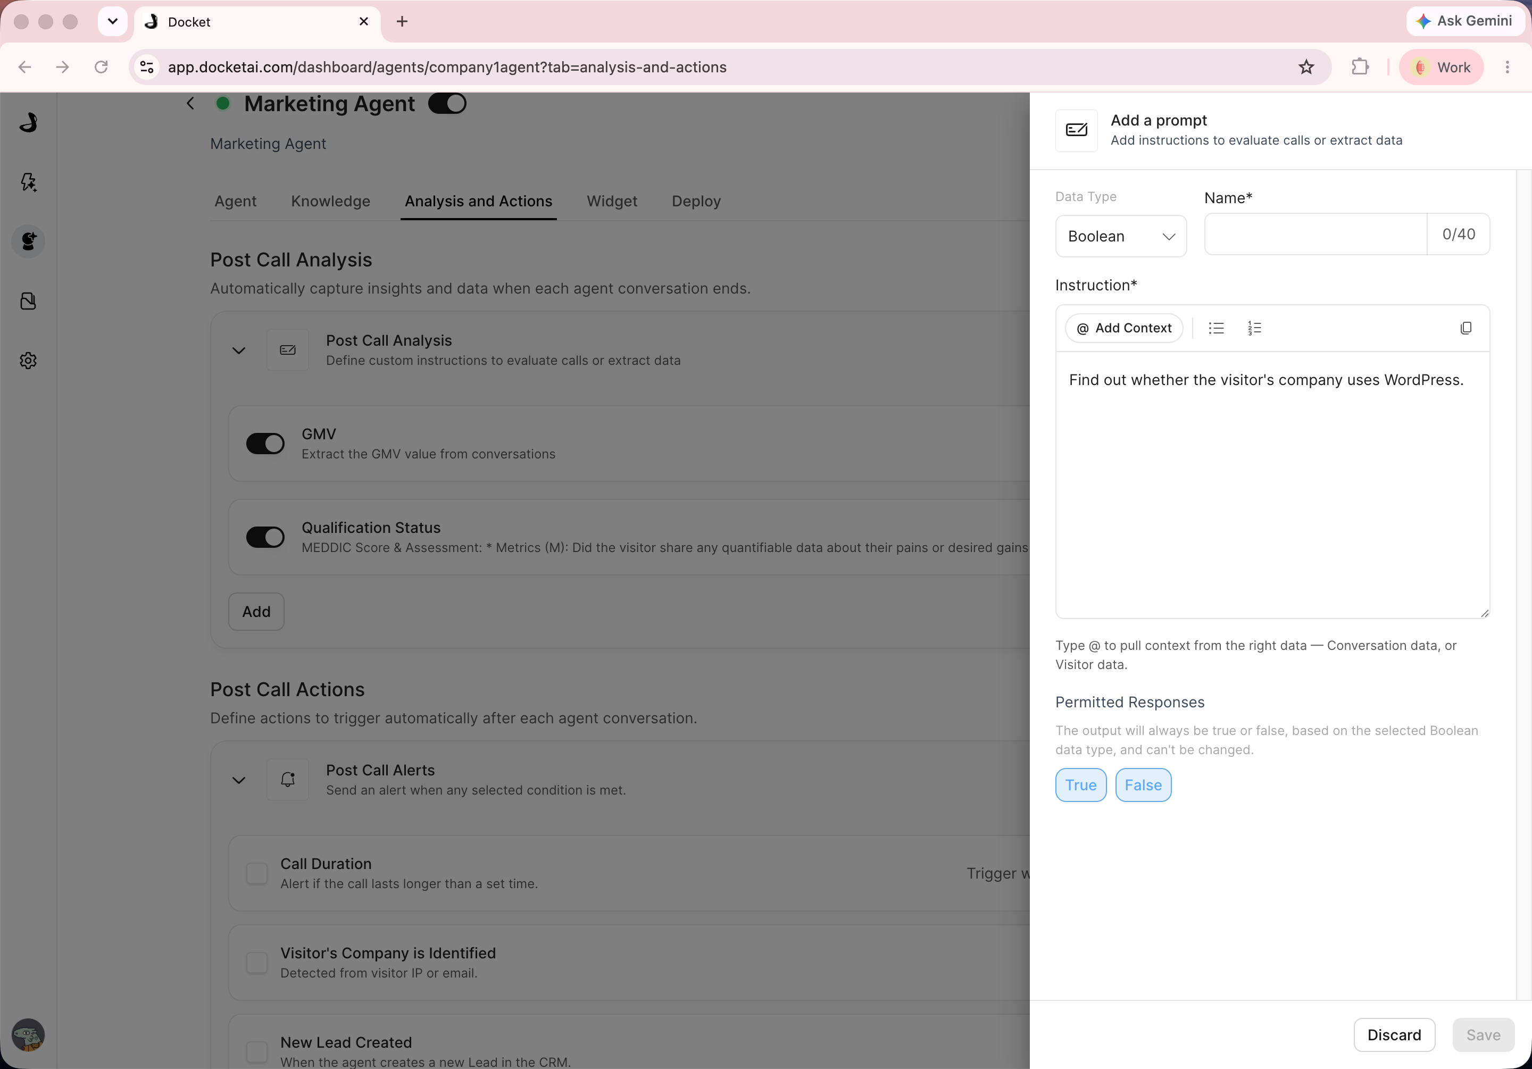Screen dimensions: 1532x1069
Task: Open the Work profile menu
Action: [1441, 66]
